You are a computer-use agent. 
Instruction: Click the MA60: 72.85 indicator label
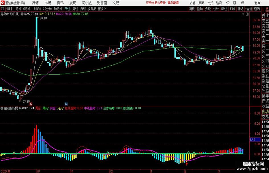click(81, 14)
